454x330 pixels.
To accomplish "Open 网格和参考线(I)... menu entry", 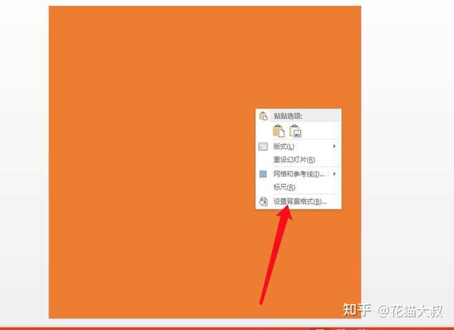I will pos(298,174).
